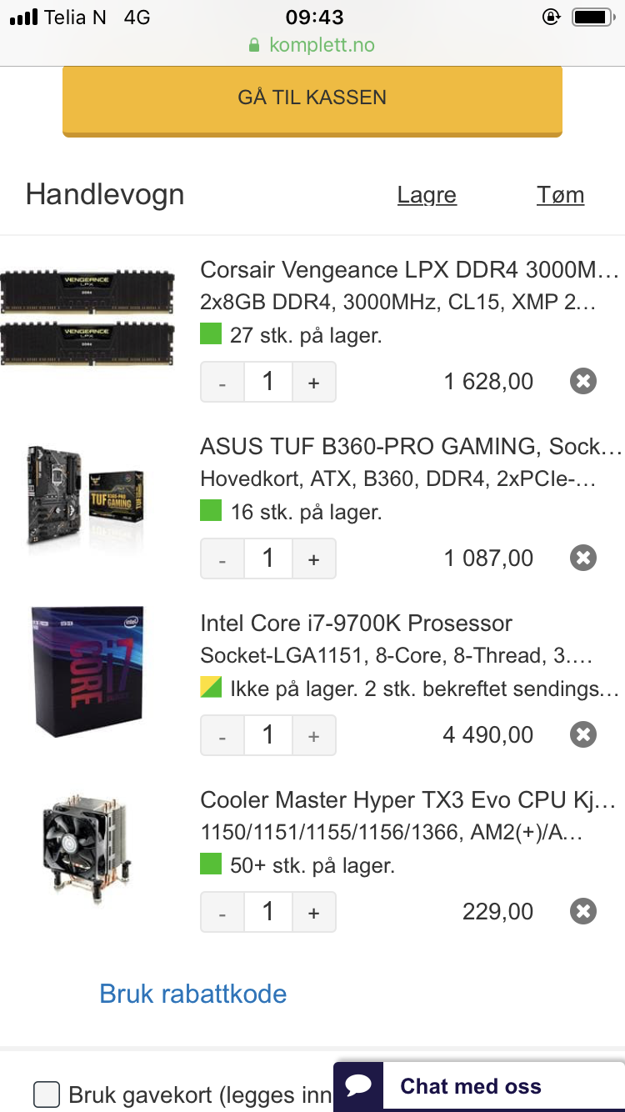Empty cart via Tøm link
Screen dimensions: 625x1112
560,195
